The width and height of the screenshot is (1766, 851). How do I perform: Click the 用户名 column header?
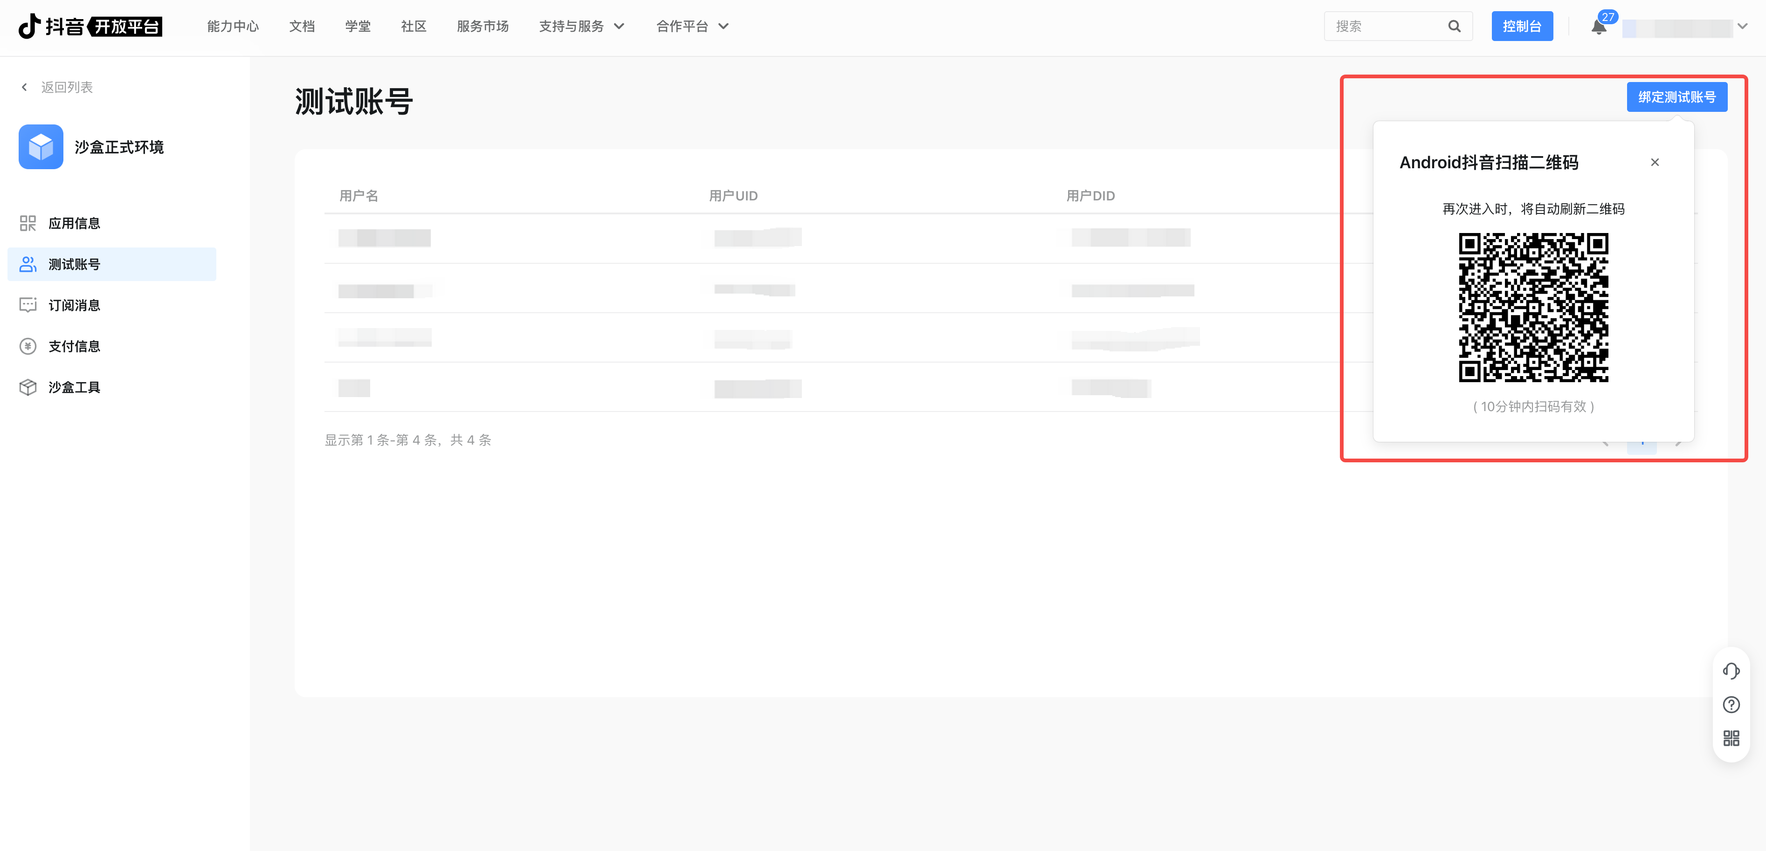[359, 196]
